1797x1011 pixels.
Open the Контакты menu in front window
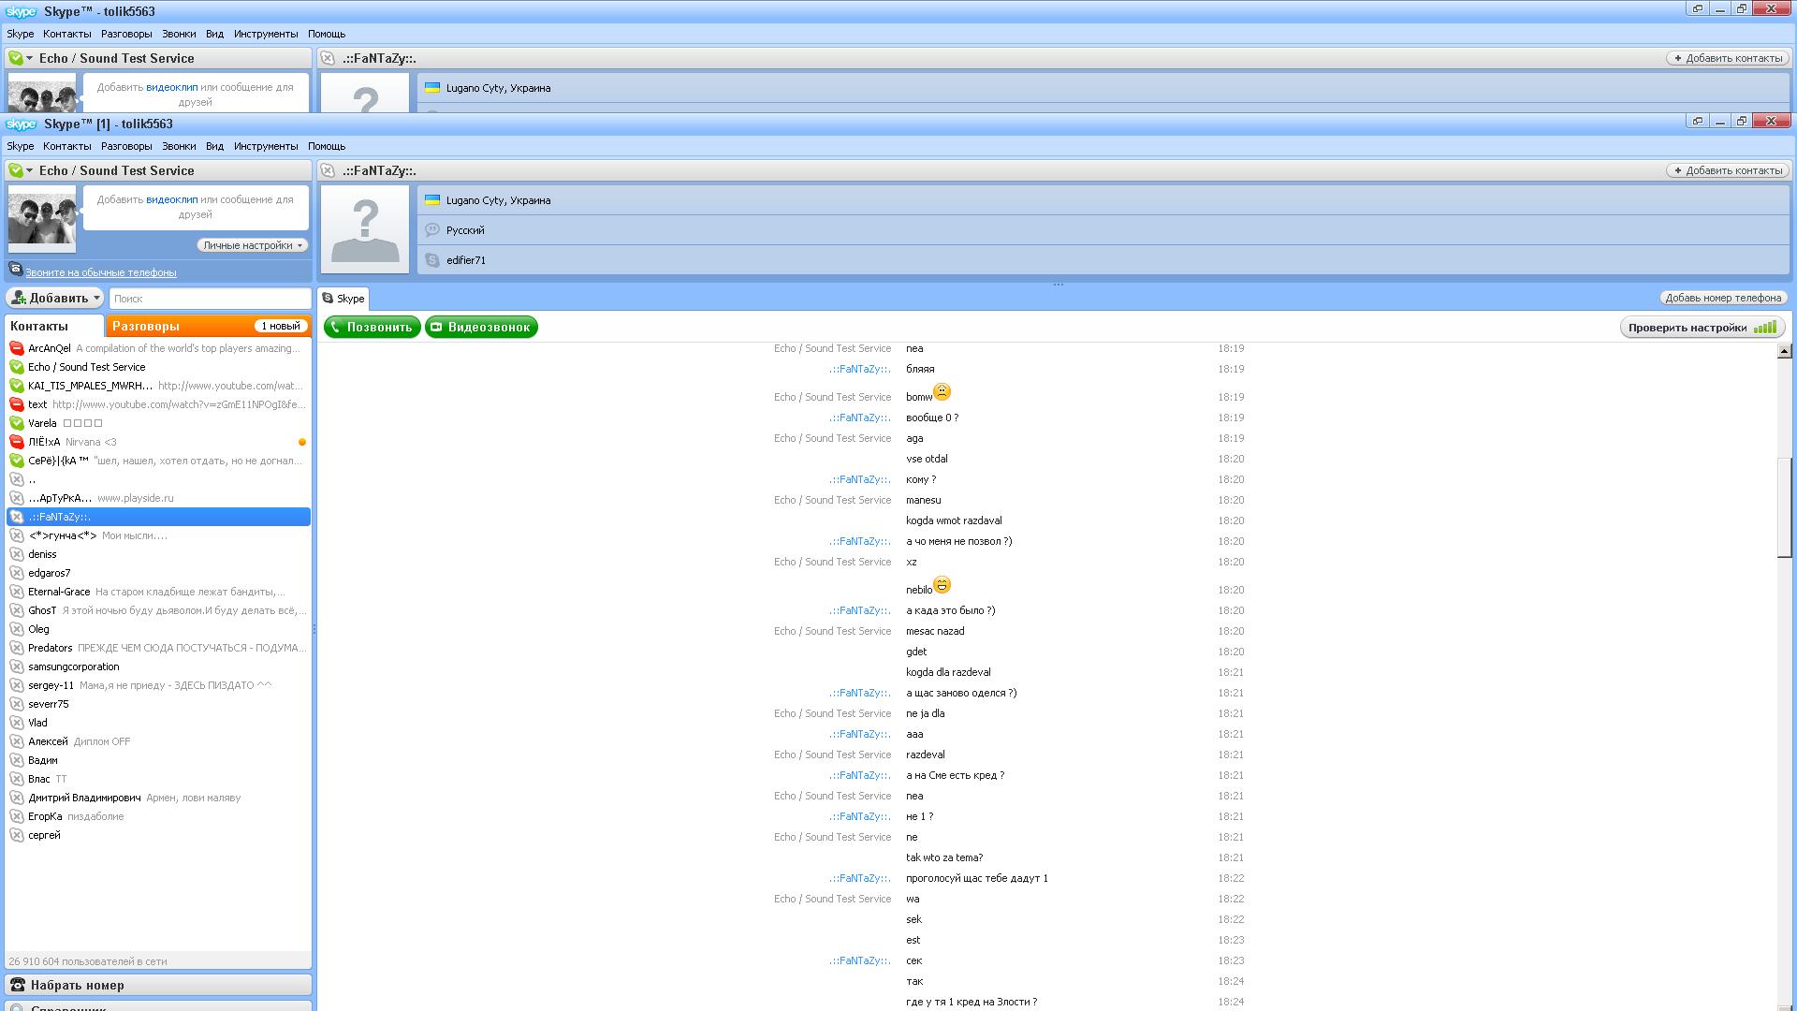pyautogui.click(x=67, y=146)
